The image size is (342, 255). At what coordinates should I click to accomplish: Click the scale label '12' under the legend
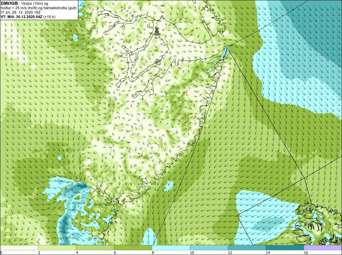pos(230,253)
